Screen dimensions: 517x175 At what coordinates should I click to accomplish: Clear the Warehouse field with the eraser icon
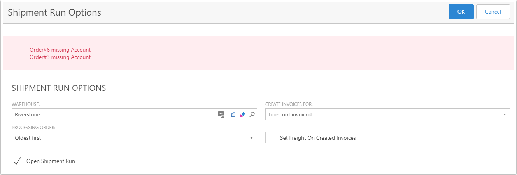242,114
